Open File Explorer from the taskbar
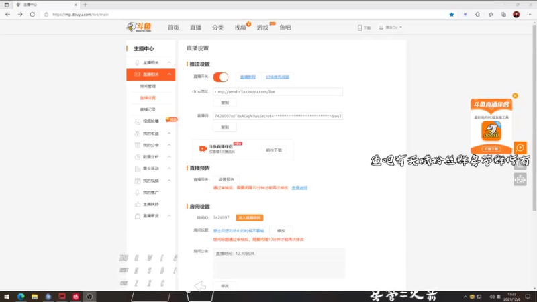Screen dimensions: 537x302 (x=35, y=297)
